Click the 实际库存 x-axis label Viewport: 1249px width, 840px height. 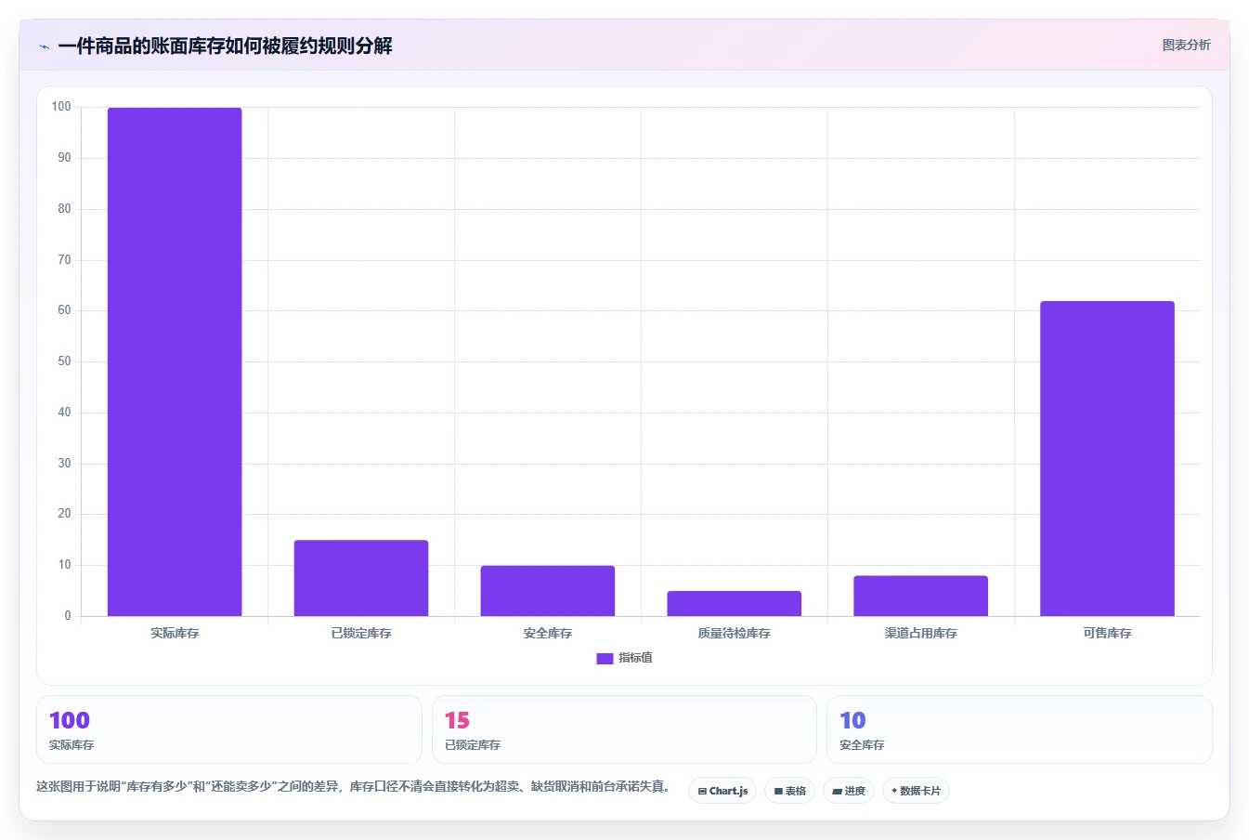pyautogui.click(x=175, y=633)
